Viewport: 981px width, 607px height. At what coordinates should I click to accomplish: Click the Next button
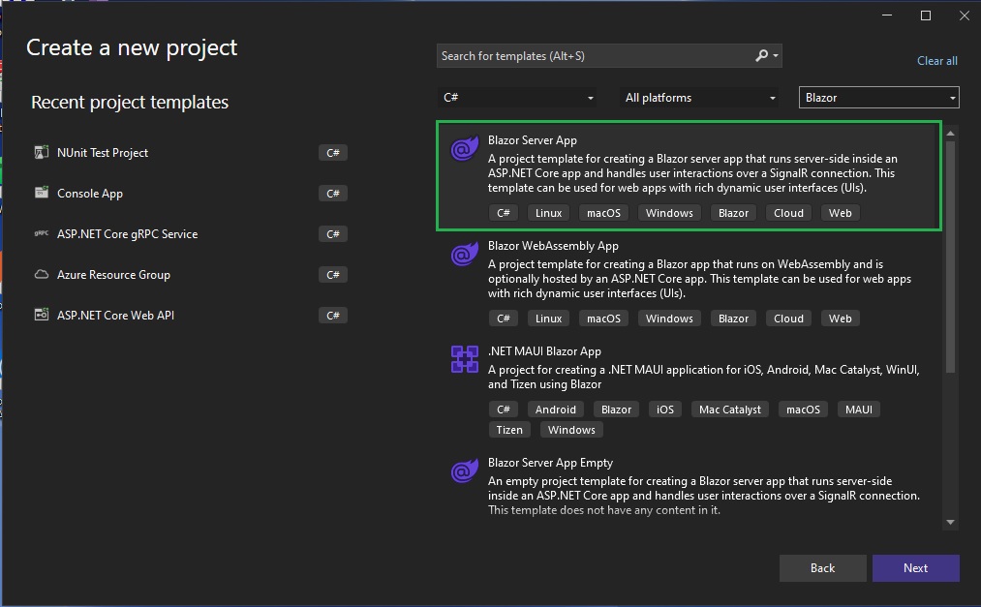tap(916, 568)
